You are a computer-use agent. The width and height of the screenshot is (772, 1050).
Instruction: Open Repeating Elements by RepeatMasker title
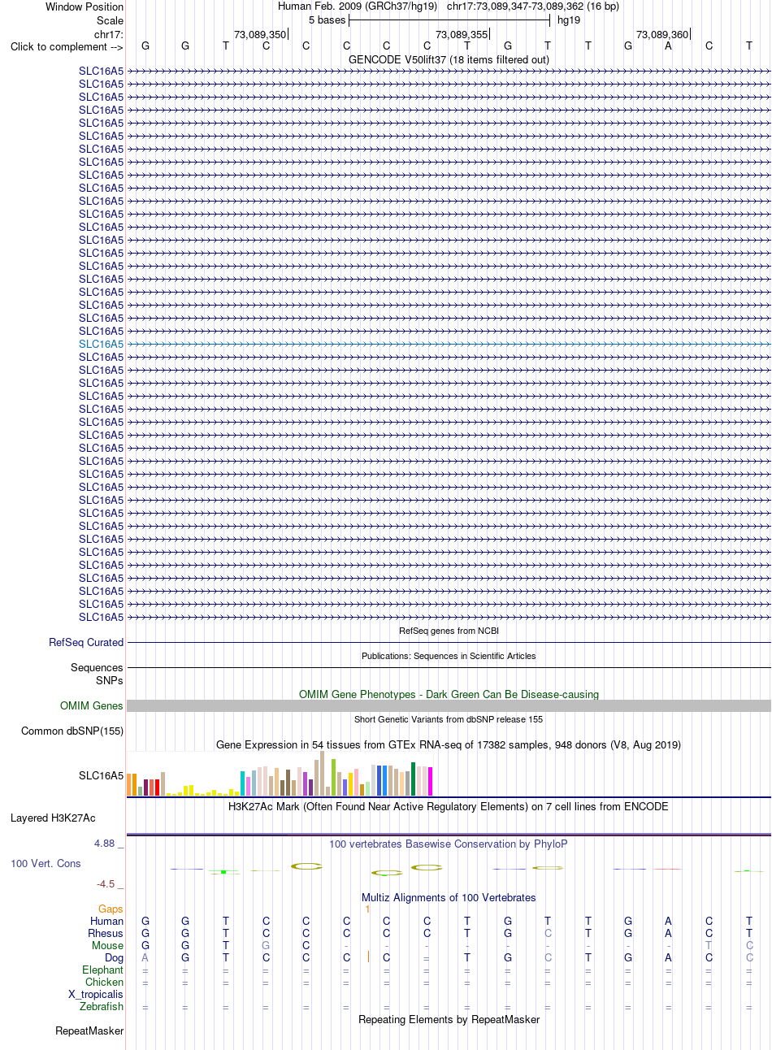[449, 1019]
